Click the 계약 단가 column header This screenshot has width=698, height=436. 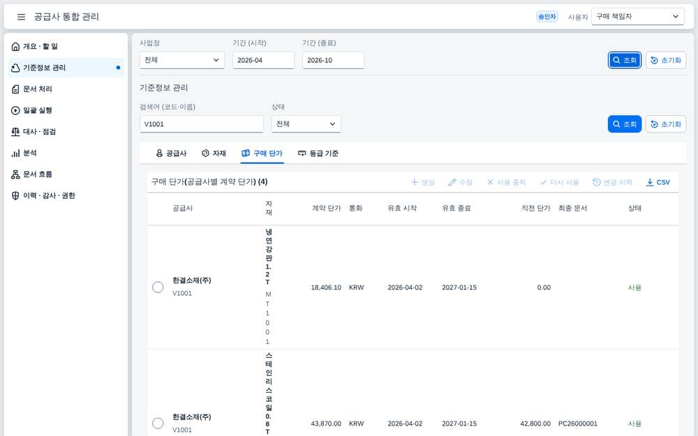[x=326, y=208]
